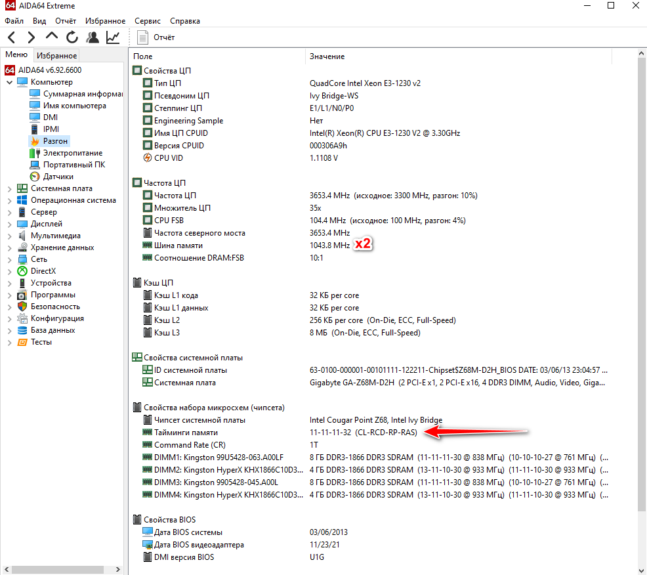Click the IPMI server icon
This screenshot has width=647, height=575.
pos(35,129)
